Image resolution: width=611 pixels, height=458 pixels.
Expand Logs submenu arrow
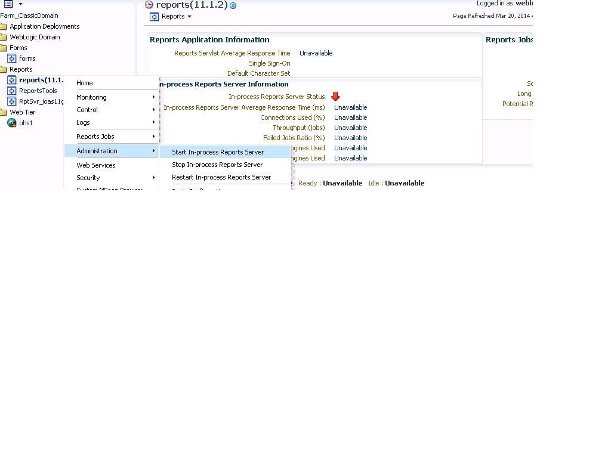click(x=153, y=122)
